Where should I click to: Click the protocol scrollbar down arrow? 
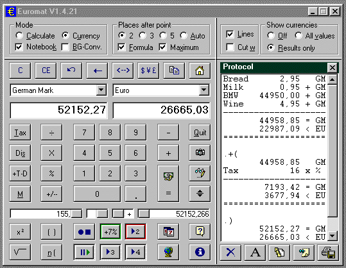(x=333, y=236)
